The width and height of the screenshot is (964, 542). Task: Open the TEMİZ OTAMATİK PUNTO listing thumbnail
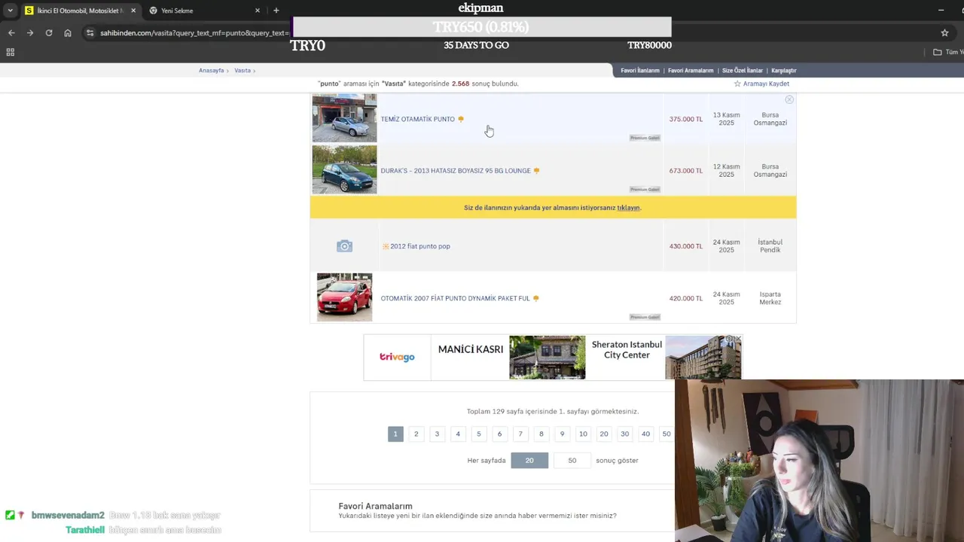[344, 118]
